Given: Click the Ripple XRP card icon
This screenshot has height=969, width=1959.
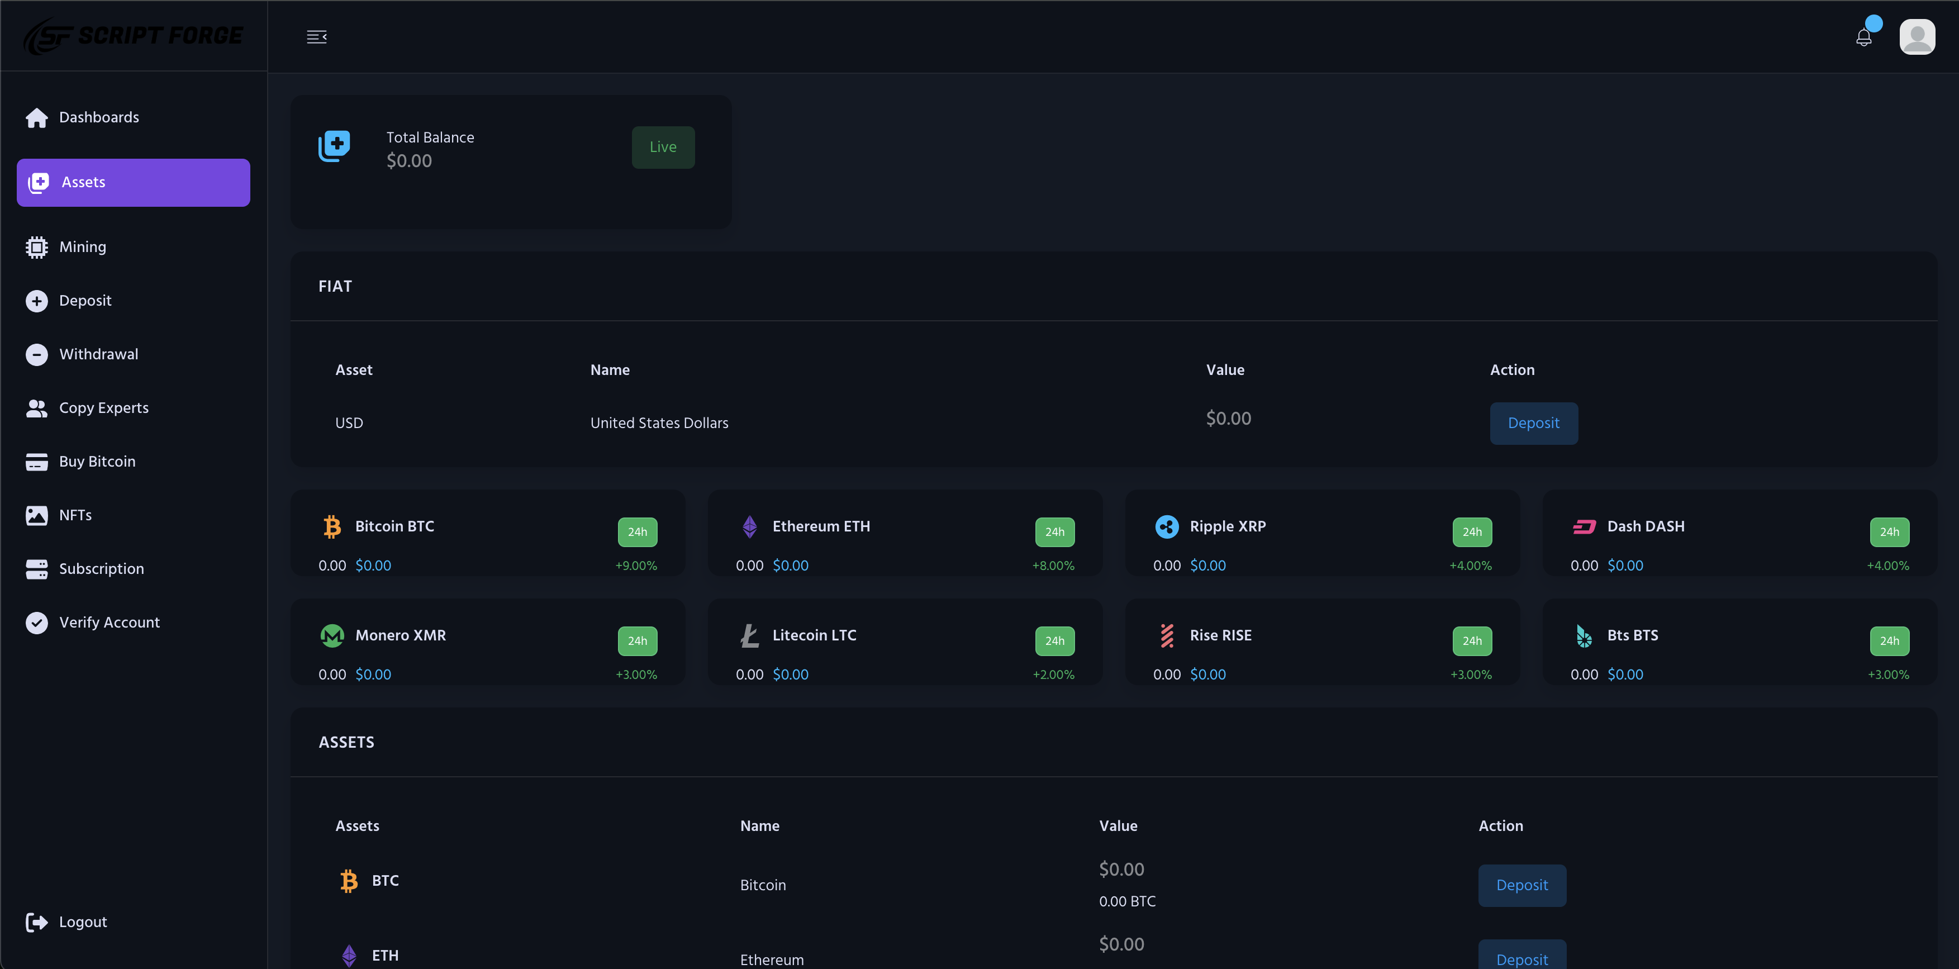Looking at the screenshot, I should [x=1167, y=526].
